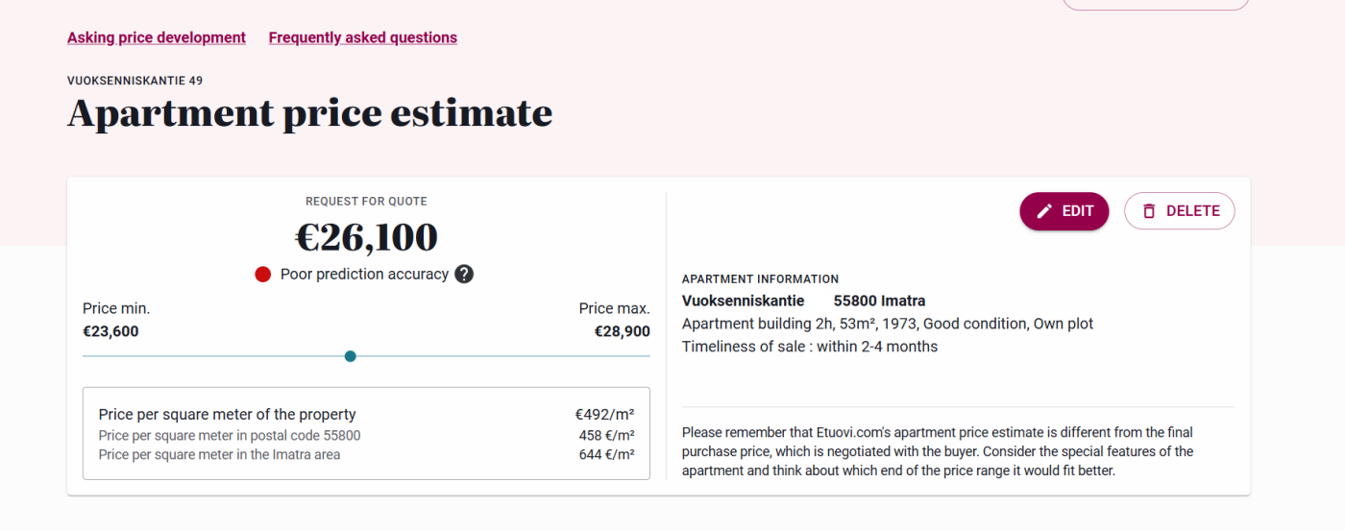
Task: Edit the apartment estimate details
Action: click(x=1064, y=211)
